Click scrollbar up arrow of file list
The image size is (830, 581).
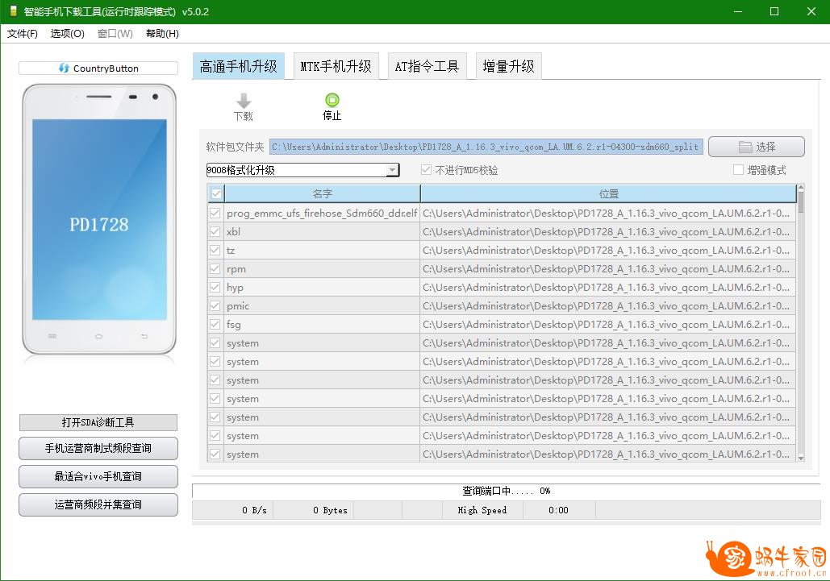point(800,187)
